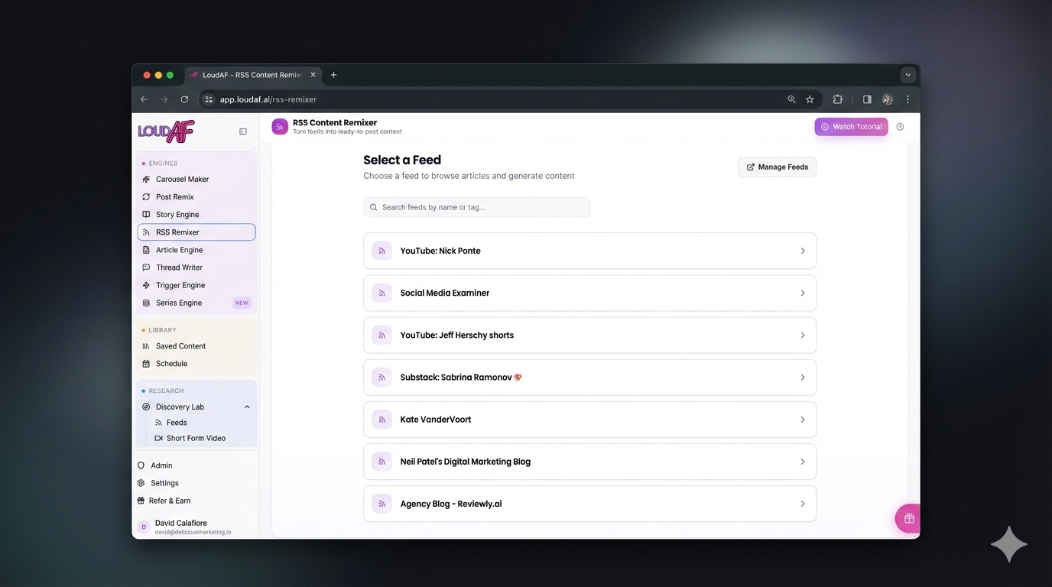Reload the page
Image resolution: width=1052 pixels, height=587 pixels.
(x=184, y=99)
